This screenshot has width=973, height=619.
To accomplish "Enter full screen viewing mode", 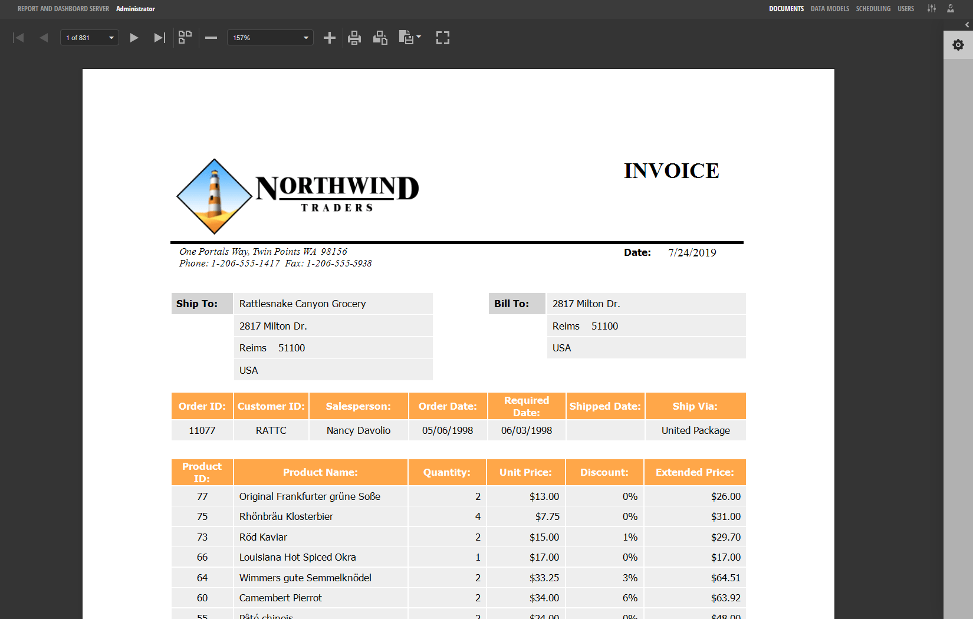I will coord(443,37).
